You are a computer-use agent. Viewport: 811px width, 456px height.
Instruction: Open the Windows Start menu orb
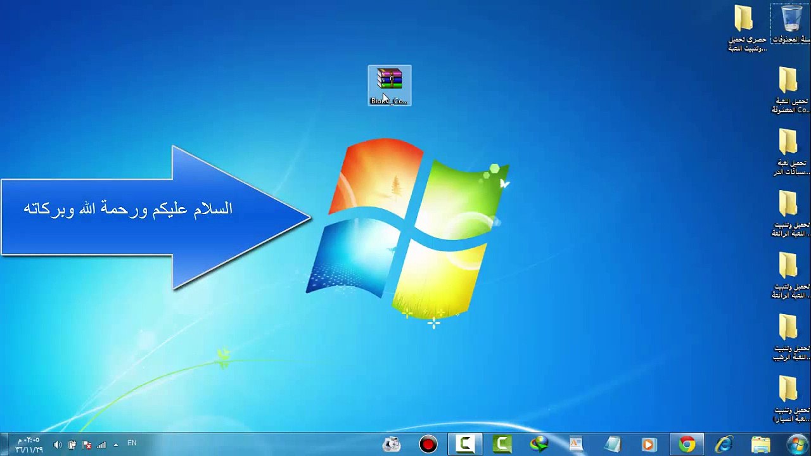click(x=798, y=444)
